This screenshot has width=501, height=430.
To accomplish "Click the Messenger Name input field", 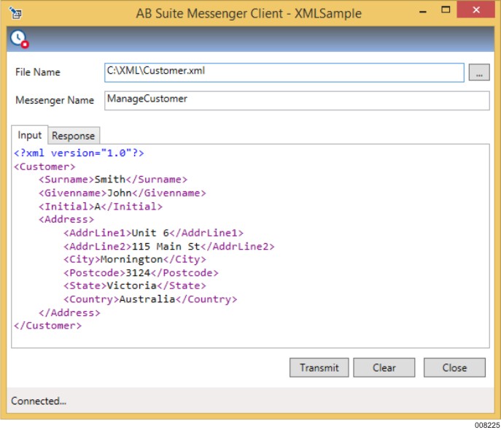I will [x=297, y=101].
